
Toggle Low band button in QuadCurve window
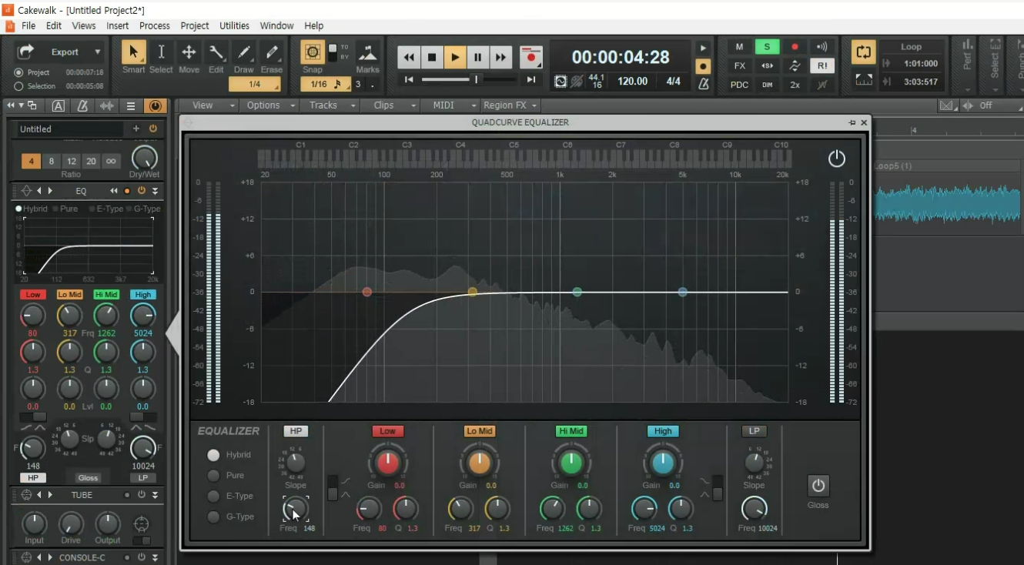387,431
